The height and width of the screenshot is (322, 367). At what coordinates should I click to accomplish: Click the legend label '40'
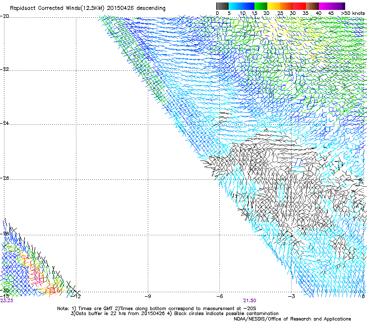point(318,13)
